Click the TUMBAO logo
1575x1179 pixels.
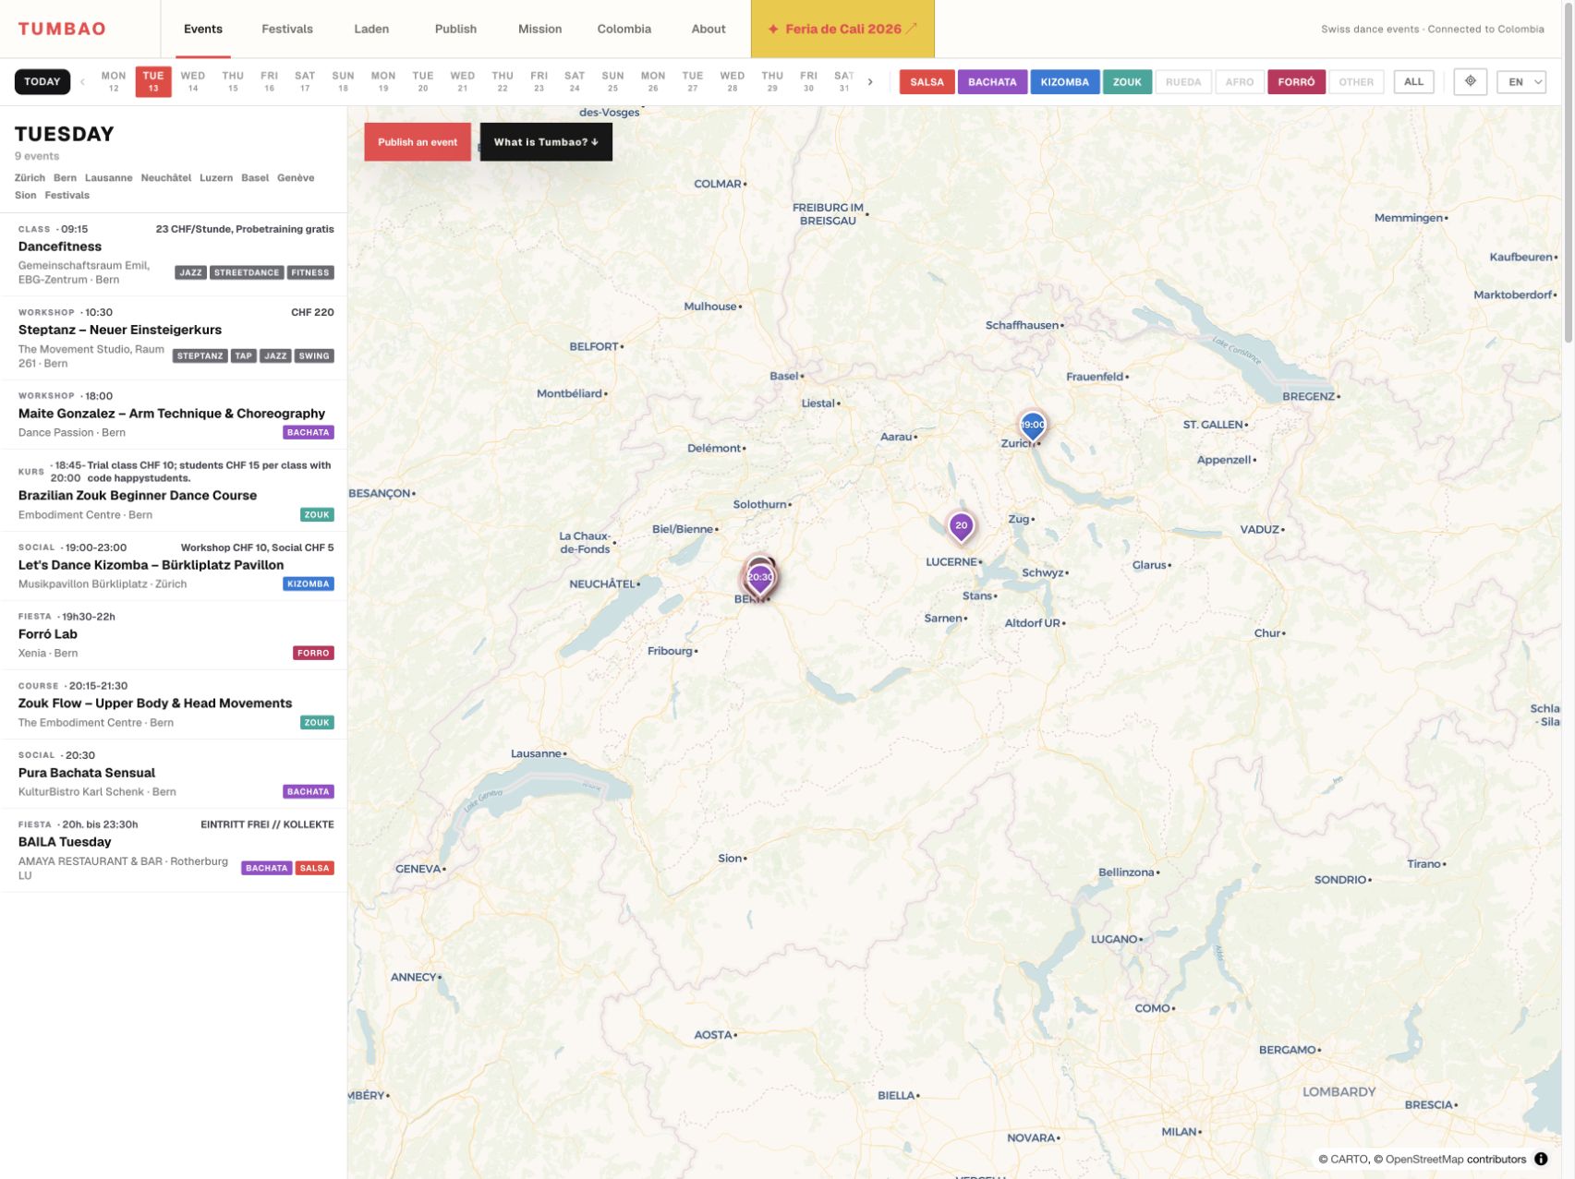62,29
